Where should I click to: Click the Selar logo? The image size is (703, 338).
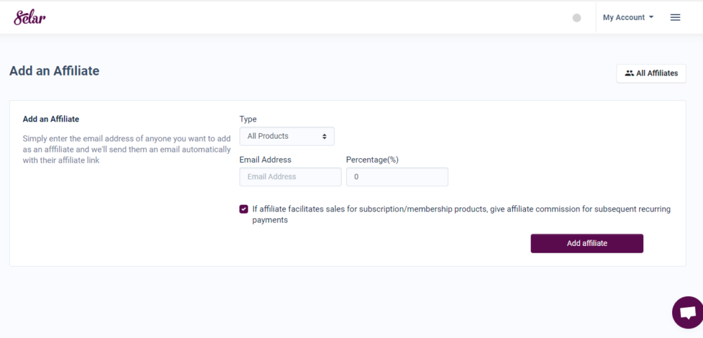click(x=30, y=17)
